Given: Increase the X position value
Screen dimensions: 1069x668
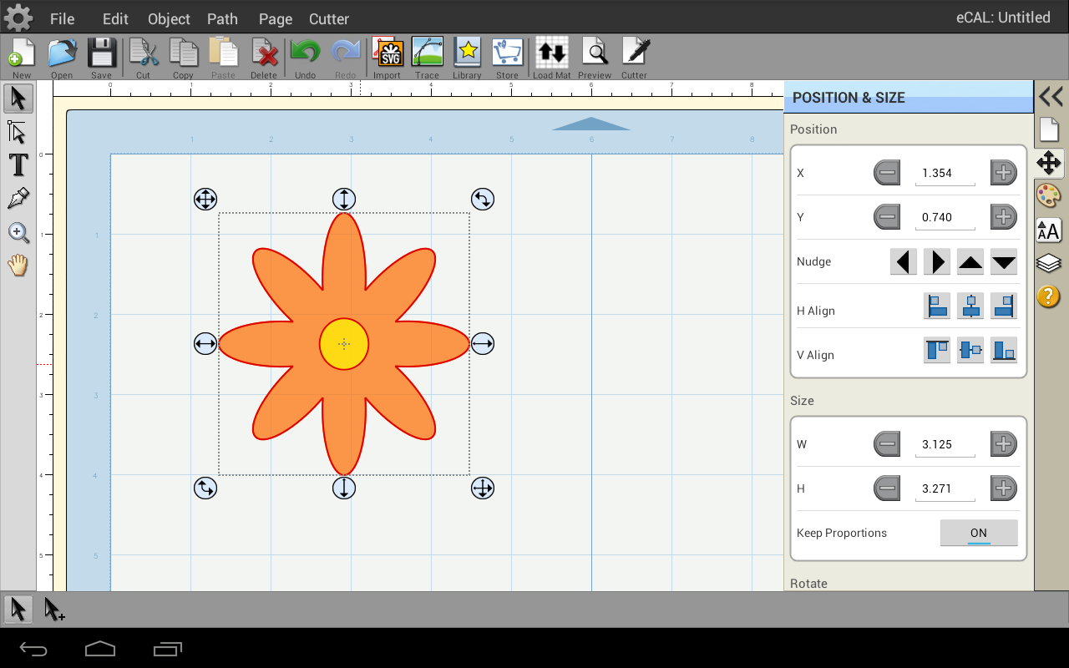Looking at the screenshot, I should tap(1003, 173).
